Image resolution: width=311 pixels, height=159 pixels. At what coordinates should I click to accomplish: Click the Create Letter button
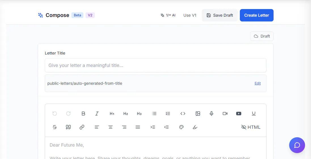click(x=257, y=15)
